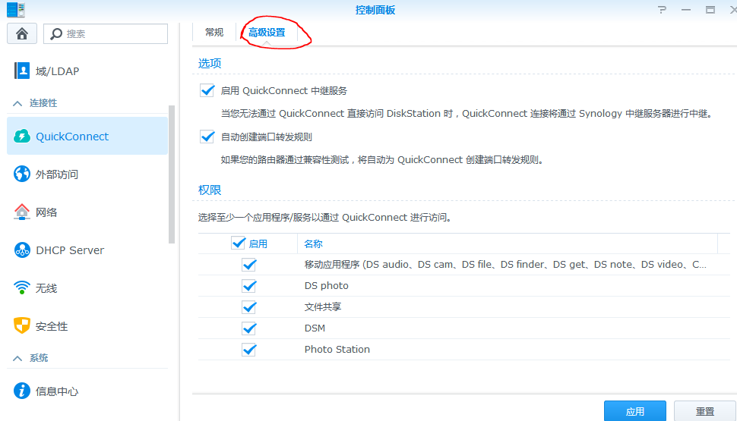Click the 选项 section heading

pyautogui.click(x=210, y=63)
